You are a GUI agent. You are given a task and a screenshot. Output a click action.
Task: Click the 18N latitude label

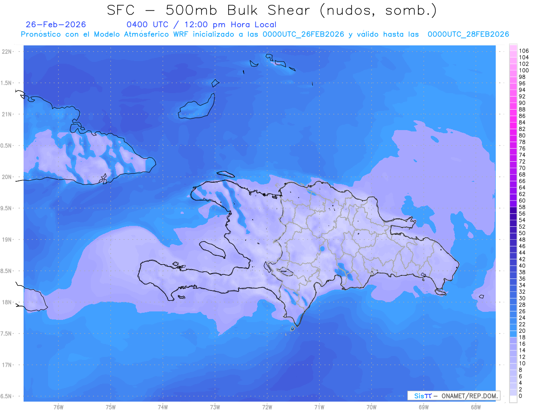(7, 302)
